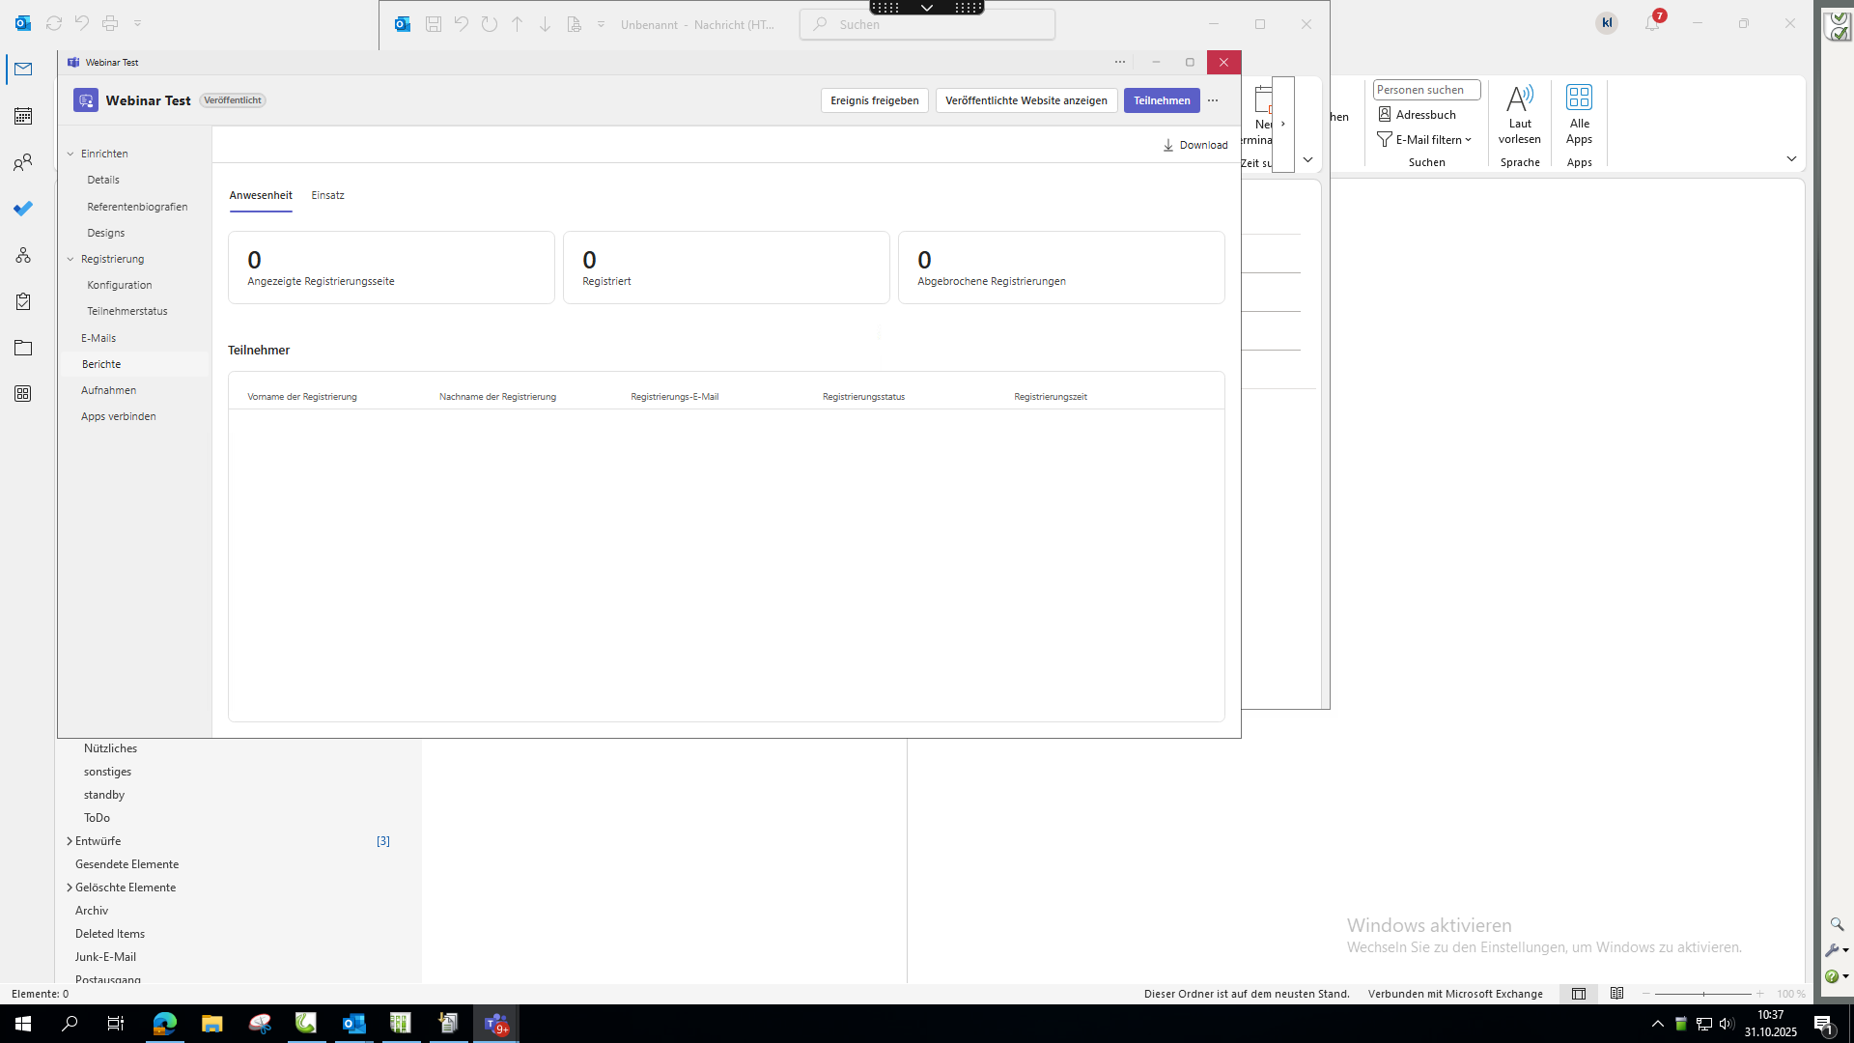Open the To Do checkmark icon
1854x1043 pixels.
[23, 209]
